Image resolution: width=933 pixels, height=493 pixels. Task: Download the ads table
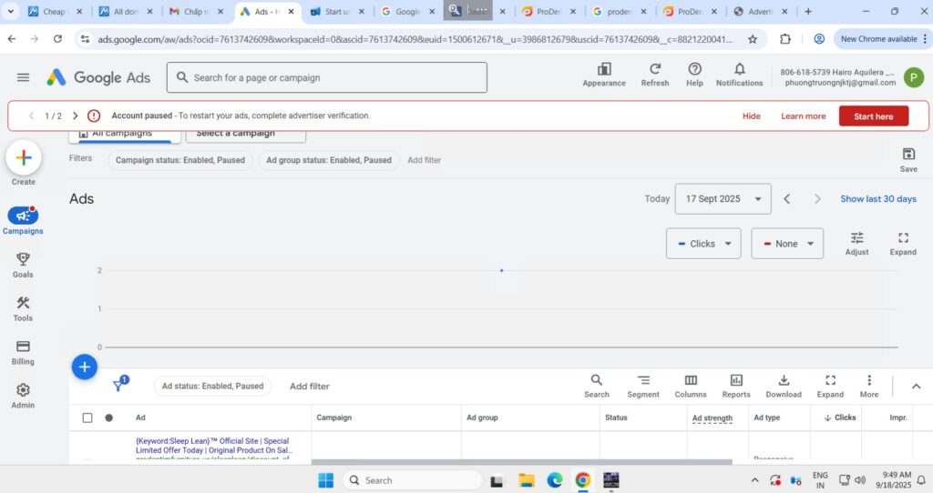point(784,386)
